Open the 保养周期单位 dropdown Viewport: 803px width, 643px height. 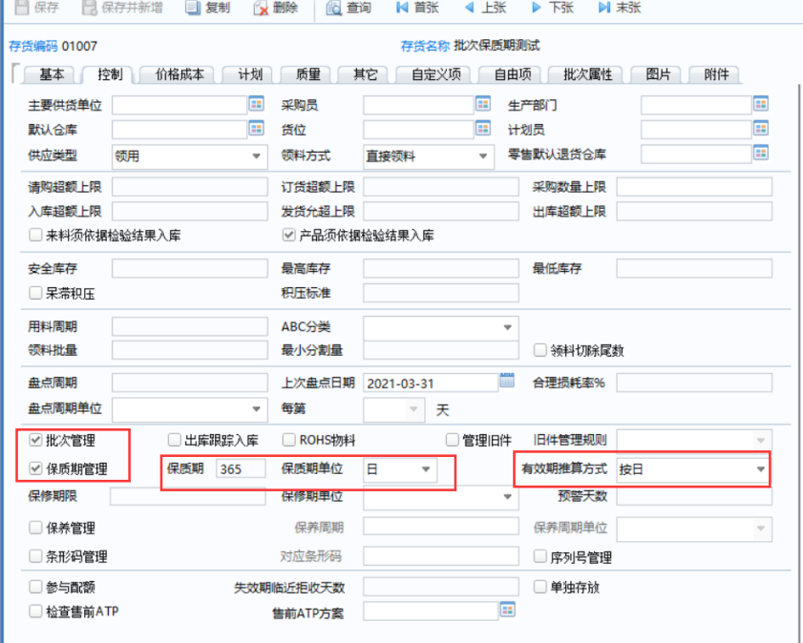(x=760, y=529)
